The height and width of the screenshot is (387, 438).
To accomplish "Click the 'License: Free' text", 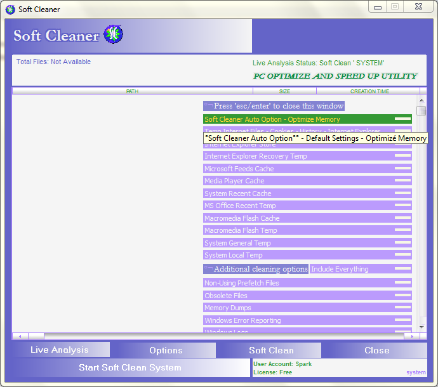I will pyautogui.click(x=272, y=372).
